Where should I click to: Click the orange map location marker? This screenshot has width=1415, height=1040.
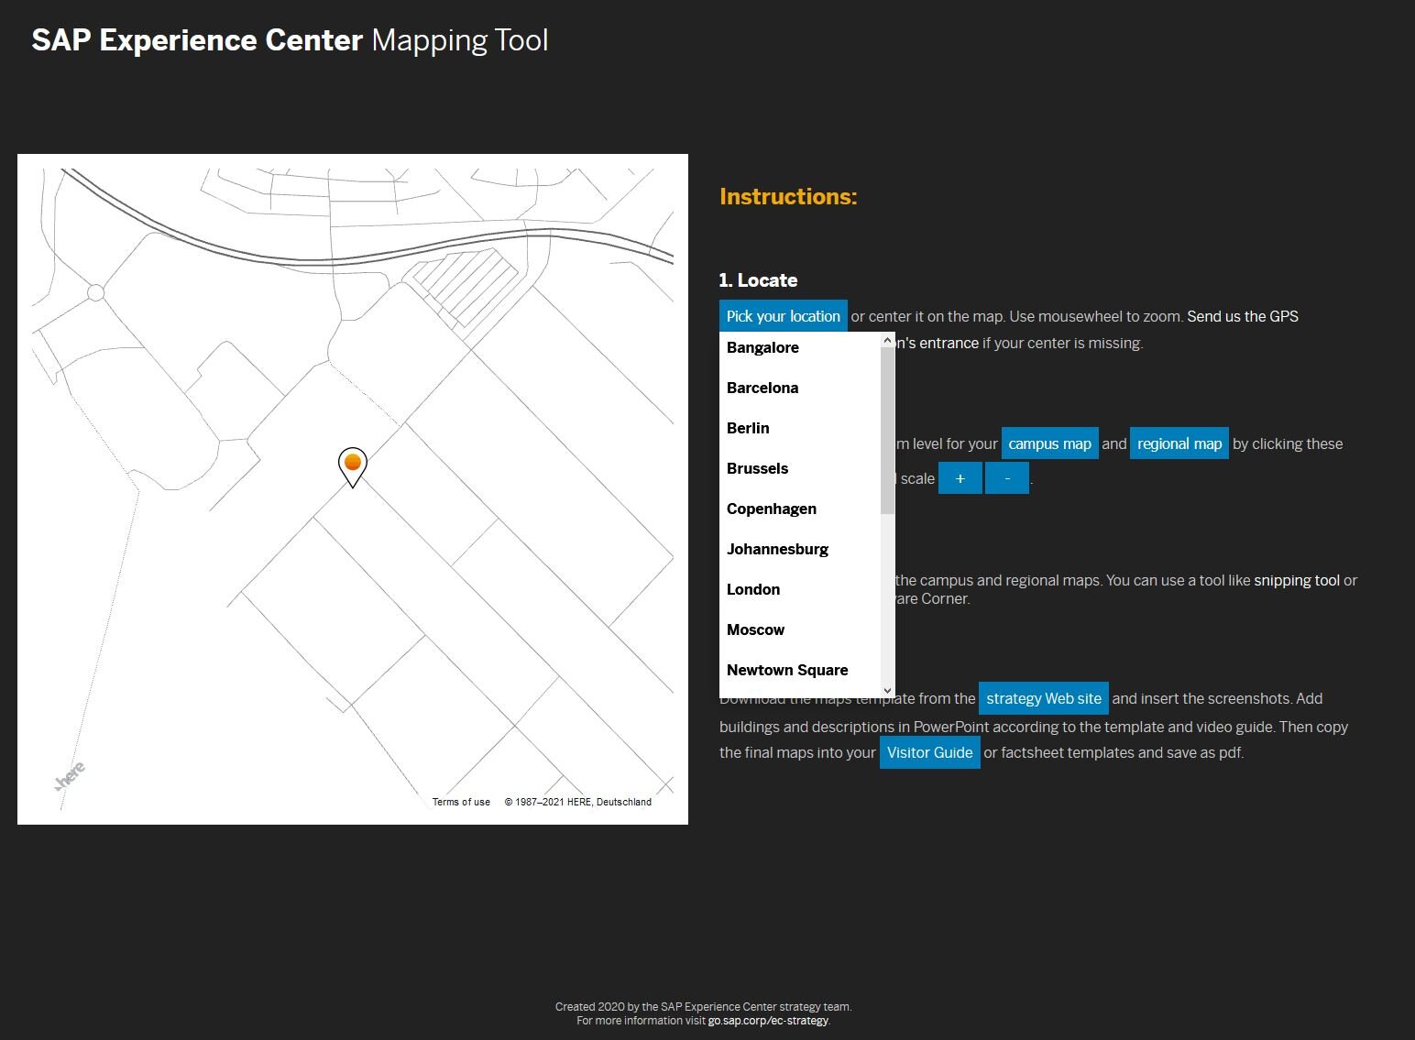click(353, 466)
